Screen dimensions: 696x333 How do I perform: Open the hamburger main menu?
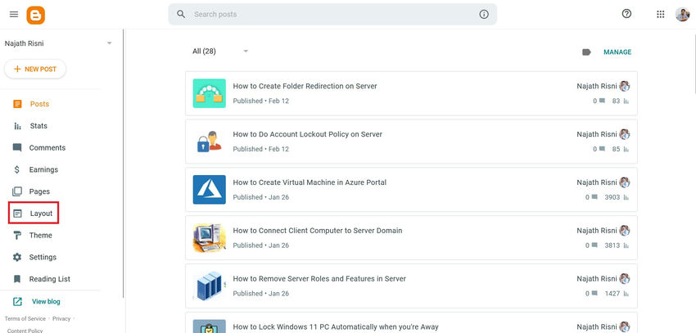point(13,14)
